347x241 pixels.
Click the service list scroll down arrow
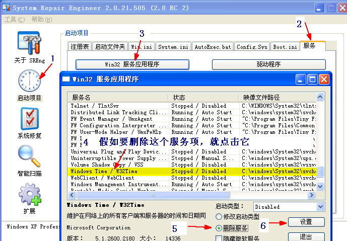point(320,186)
